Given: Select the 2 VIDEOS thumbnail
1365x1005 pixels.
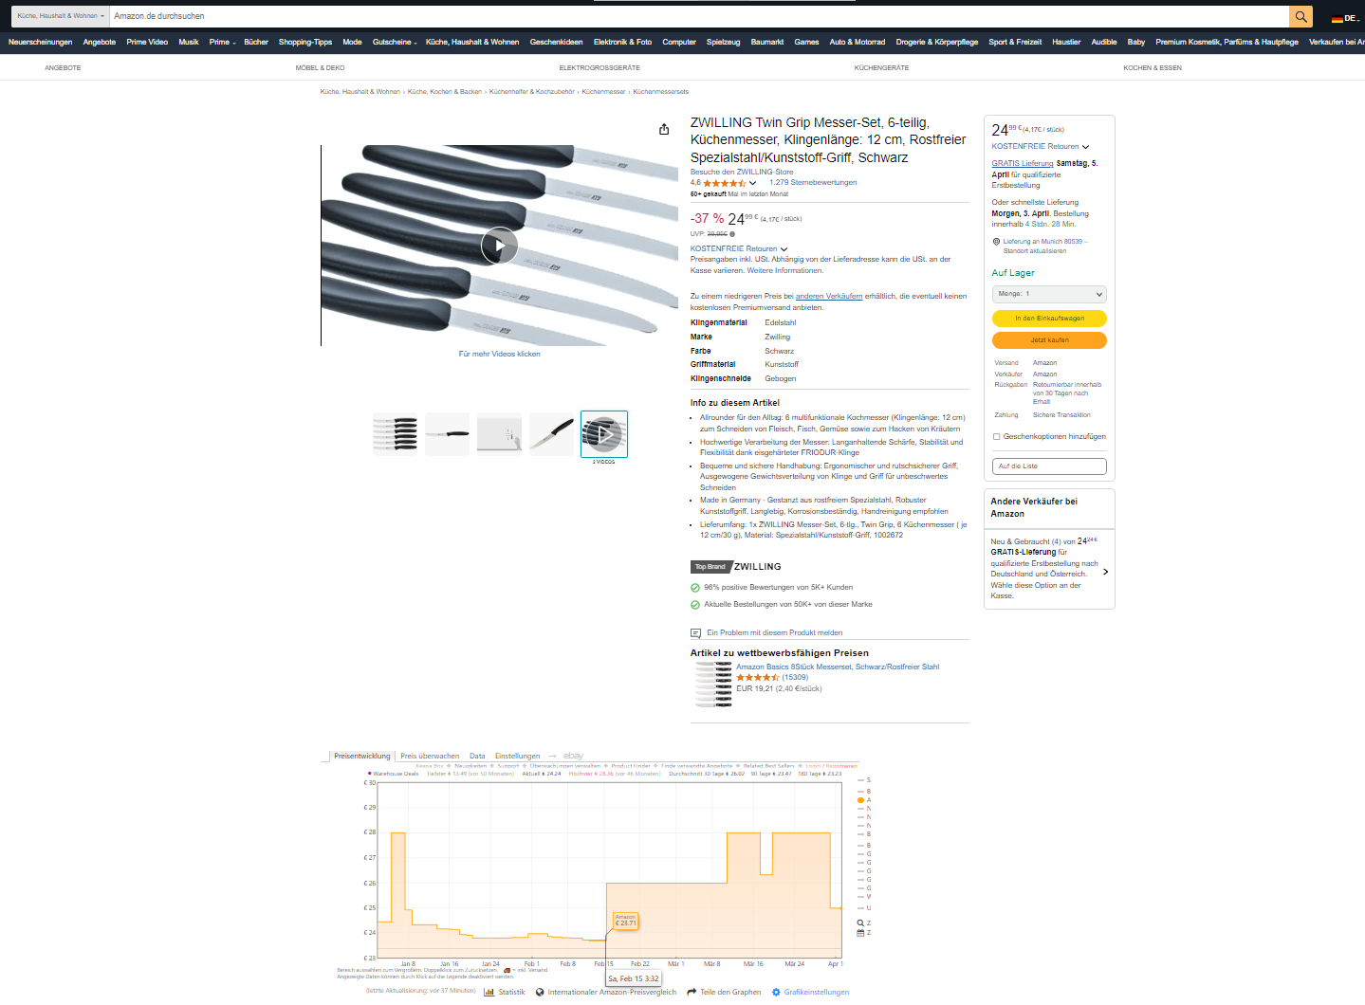Looking at the screenshot, I should pyautogui.click(x=603, y=434).
